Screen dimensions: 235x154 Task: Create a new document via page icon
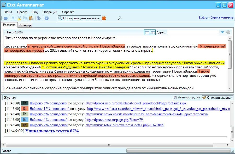[x=13, y=18]
